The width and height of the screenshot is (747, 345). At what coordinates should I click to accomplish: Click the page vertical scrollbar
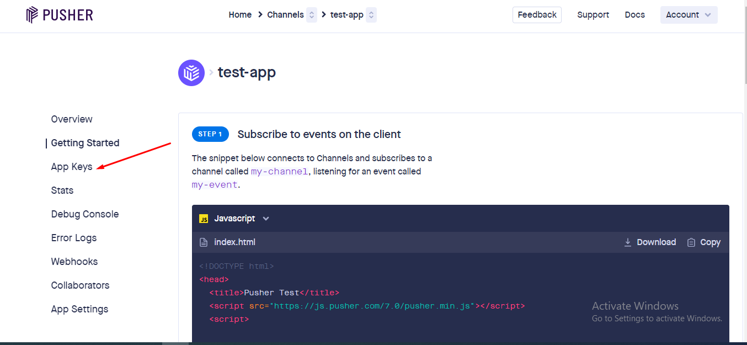[743, 166]
